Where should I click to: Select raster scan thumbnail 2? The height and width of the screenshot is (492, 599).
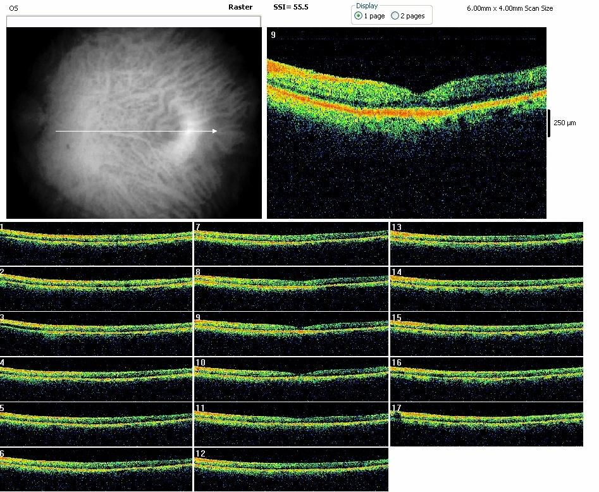point(96,288)
